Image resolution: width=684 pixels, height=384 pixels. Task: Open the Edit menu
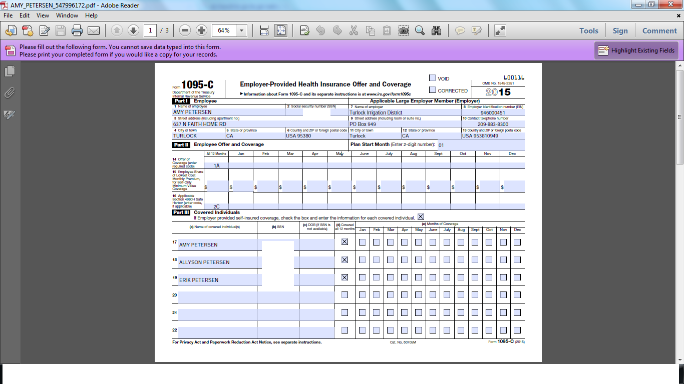pos(25,15)
